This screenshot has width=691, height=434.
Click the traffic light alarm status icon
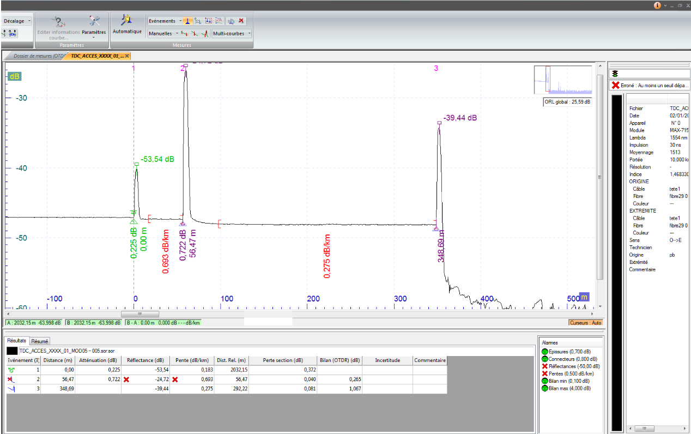tap(615, 74)
